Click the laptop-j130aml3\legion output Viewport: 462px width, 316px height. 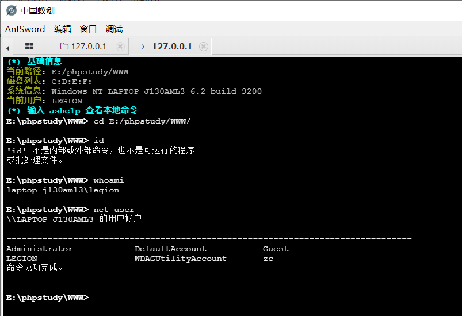click(x=63, y=190)
